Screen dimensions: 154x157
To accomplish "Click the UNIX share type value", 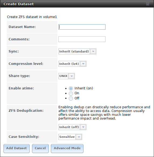I will (x=63, y=76).
